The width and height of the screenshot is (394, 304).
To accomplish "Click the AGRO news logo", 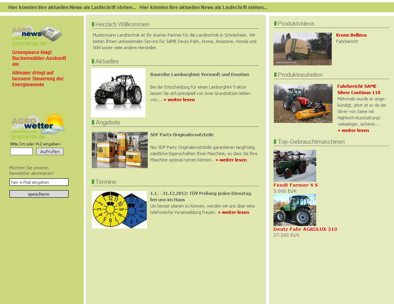I will coord(37,36).
